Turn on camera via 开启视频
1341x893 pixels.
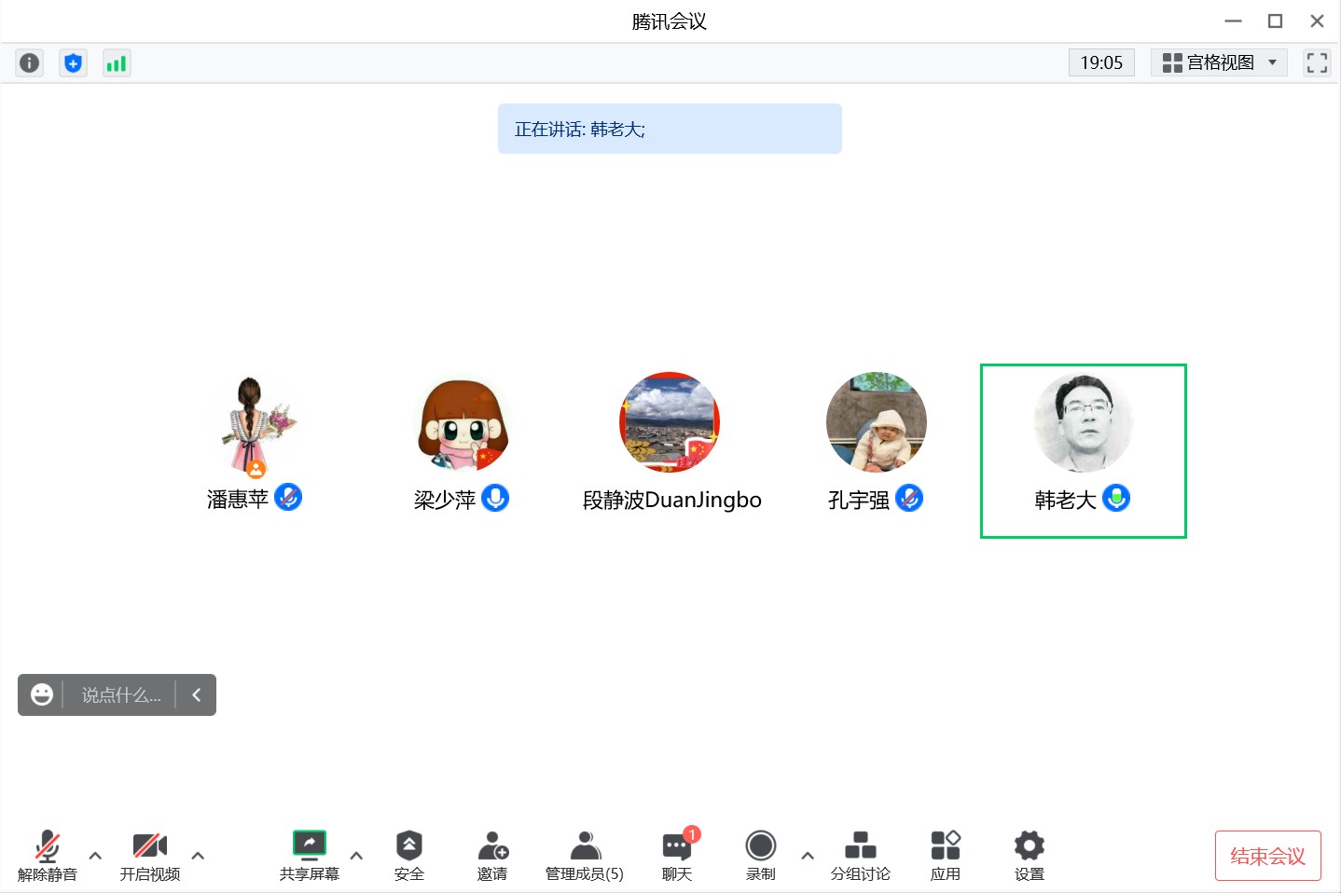click(x=150, y=855)
